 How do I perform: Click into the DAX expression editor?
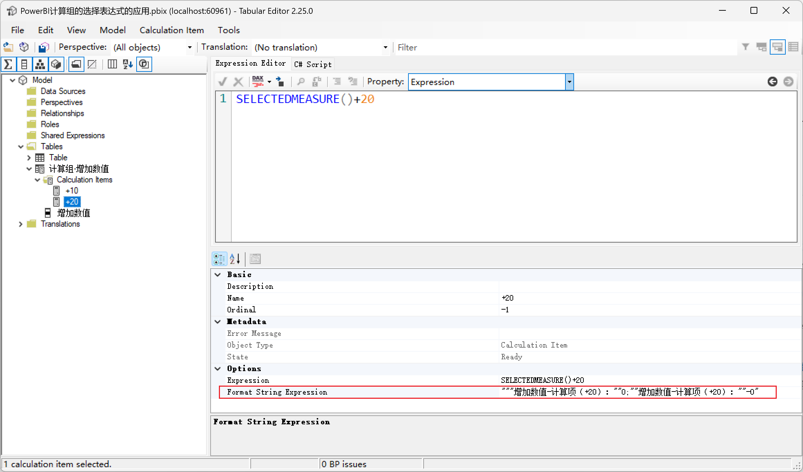(x=514, y=167)
